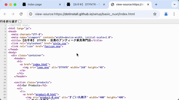Expand the tab search dropdown

pyautogui.click(x=175, y=4)
